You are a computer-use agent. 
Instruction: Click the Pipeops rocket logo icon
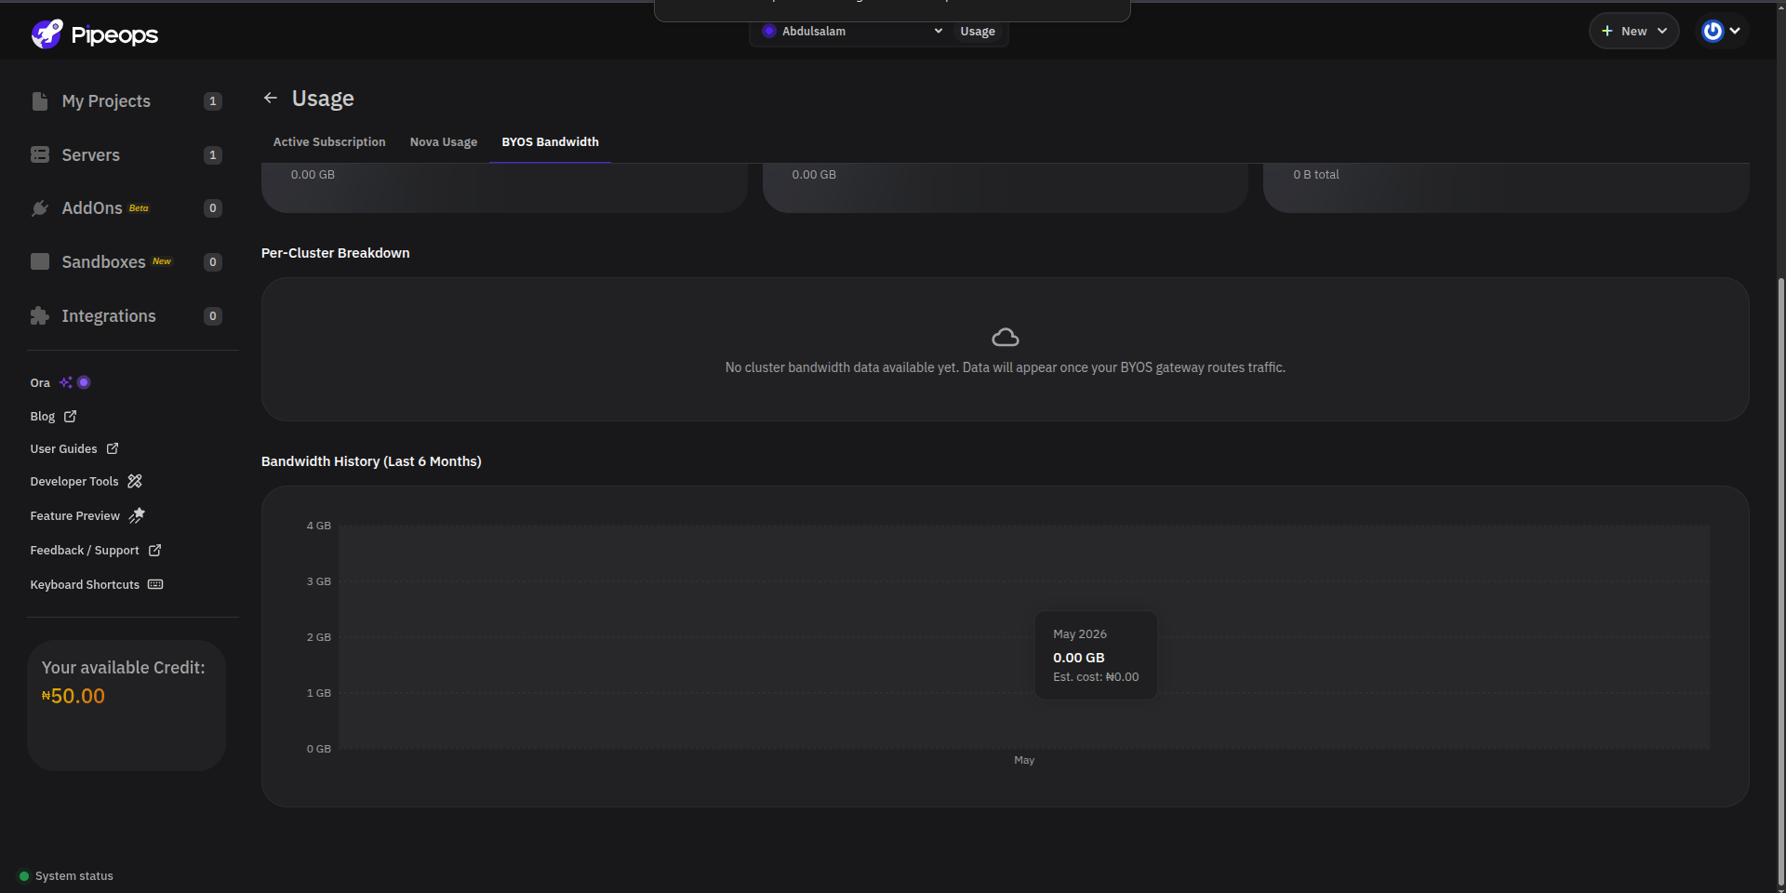click(47, 33)
